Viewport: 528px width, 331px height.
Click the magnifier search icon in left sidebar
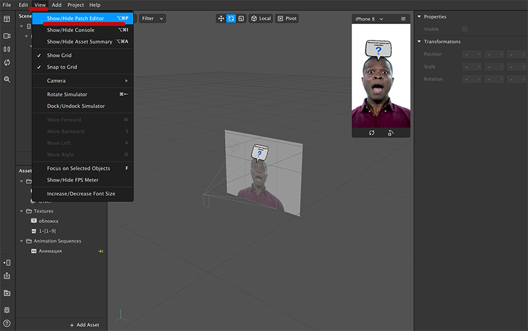(x=7, y=80)
